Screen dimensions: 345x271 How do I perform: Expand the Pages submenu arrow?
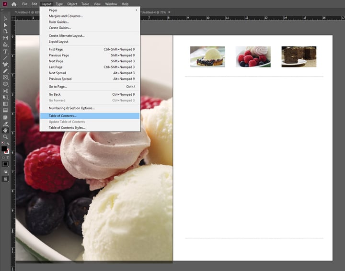[136, 10]
